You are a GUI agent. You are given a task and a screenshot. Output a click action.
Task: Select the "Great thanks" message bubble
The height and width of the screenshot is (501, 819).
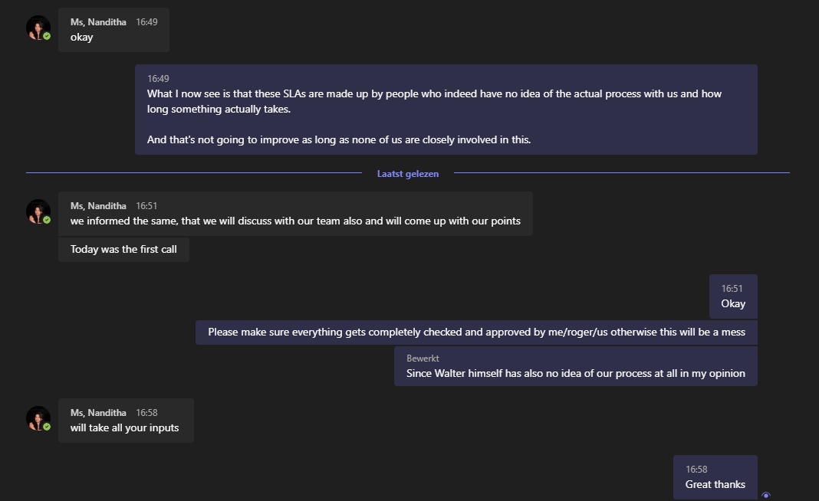coord(715,484)
